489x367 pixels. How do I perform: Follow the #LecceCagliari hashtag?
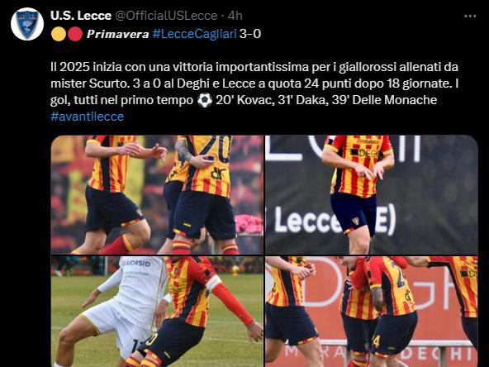(195, 34)
